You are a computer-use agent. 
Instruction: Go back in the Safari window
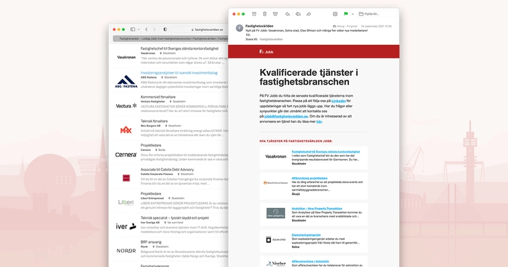146,30
